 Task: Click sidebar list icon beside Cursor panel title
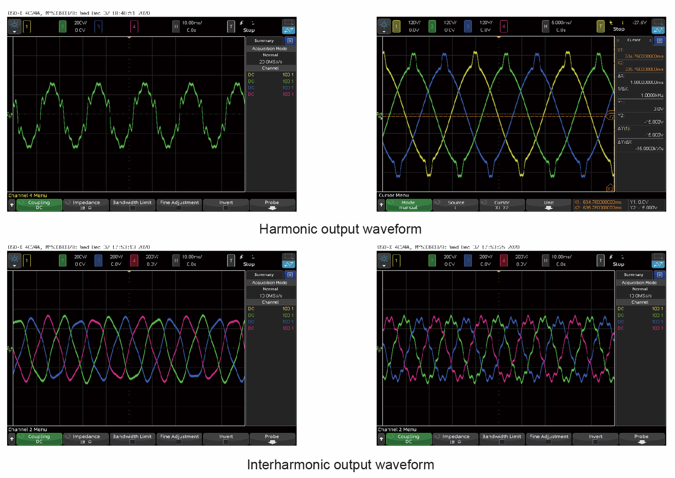click(x=660, y=41)
